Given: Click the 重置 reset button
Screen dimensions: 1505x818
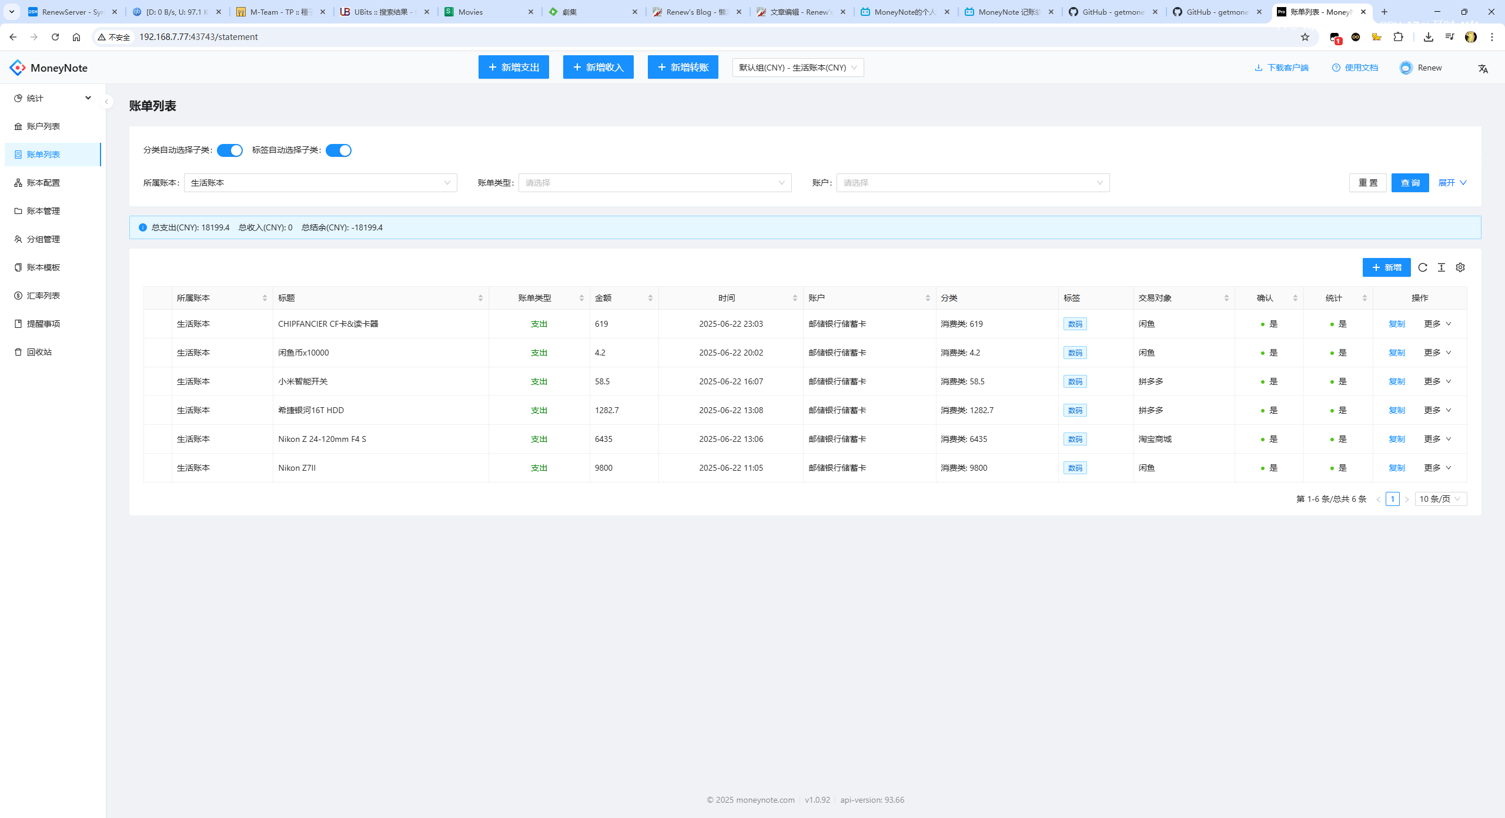Looking at the screenshot, I should 1368,183.
